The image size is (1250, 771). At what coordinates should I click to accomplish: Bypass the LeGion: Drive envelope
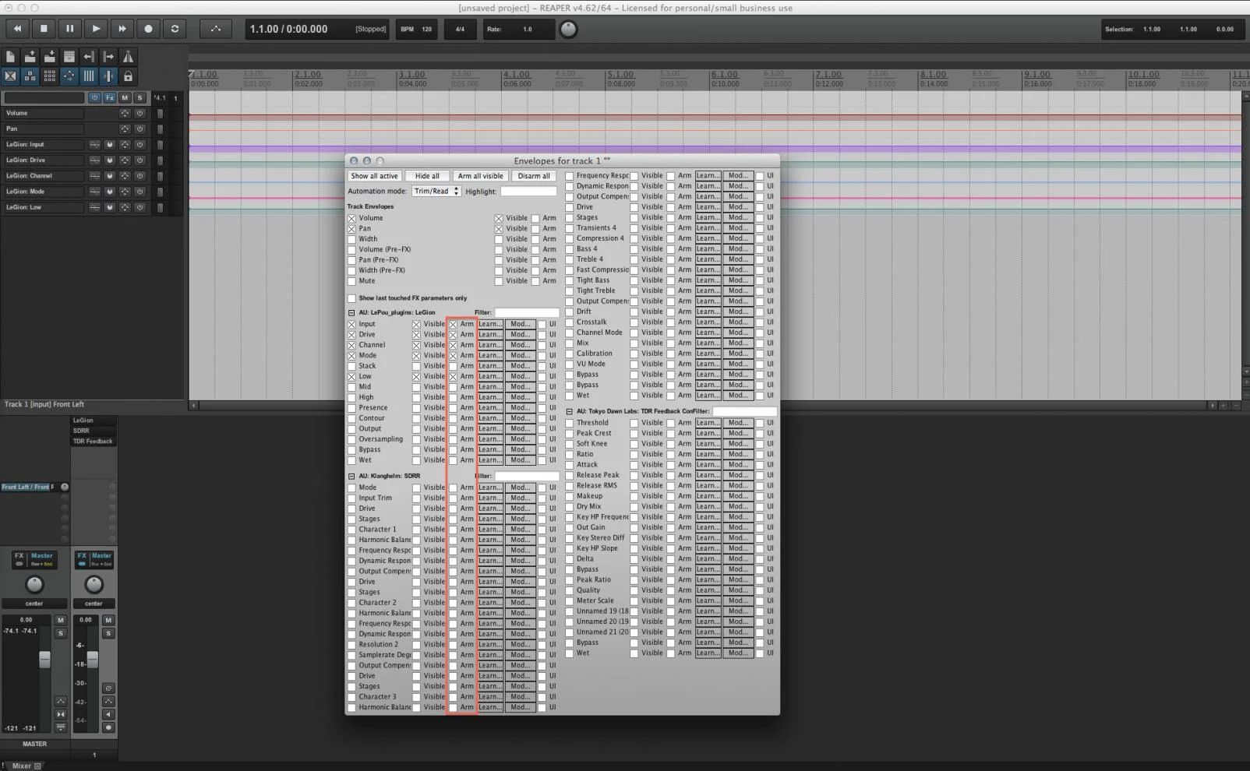(139, 160)
